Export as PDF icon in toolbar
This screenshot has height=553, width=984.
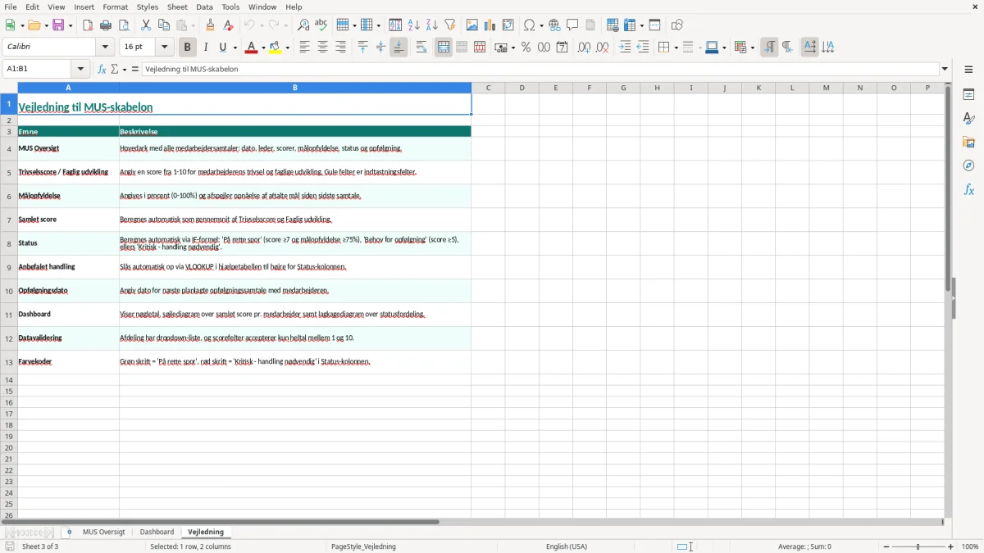coord(88,25)
